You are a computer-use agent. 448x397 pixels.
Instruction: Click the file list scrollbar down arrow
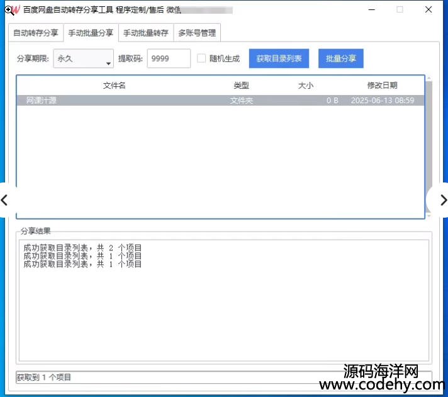click(x=429, y=215)
